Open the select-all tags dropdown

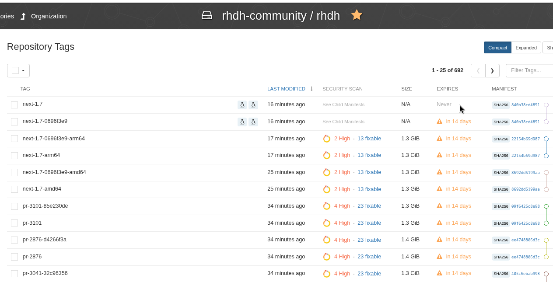click(x=18, y=70)
